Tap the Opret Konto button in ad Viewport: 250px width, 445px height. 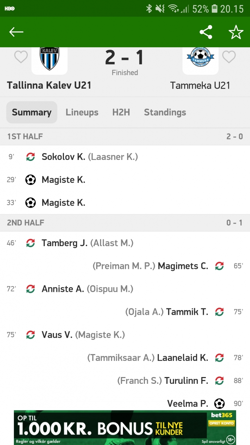(221, 423)
